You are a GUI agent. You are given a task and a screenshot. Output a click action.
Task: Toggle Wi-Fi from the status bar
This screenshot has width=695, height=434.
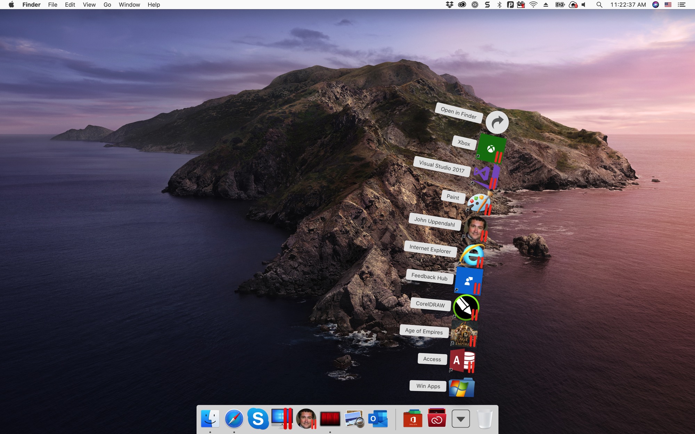point(533,5)
